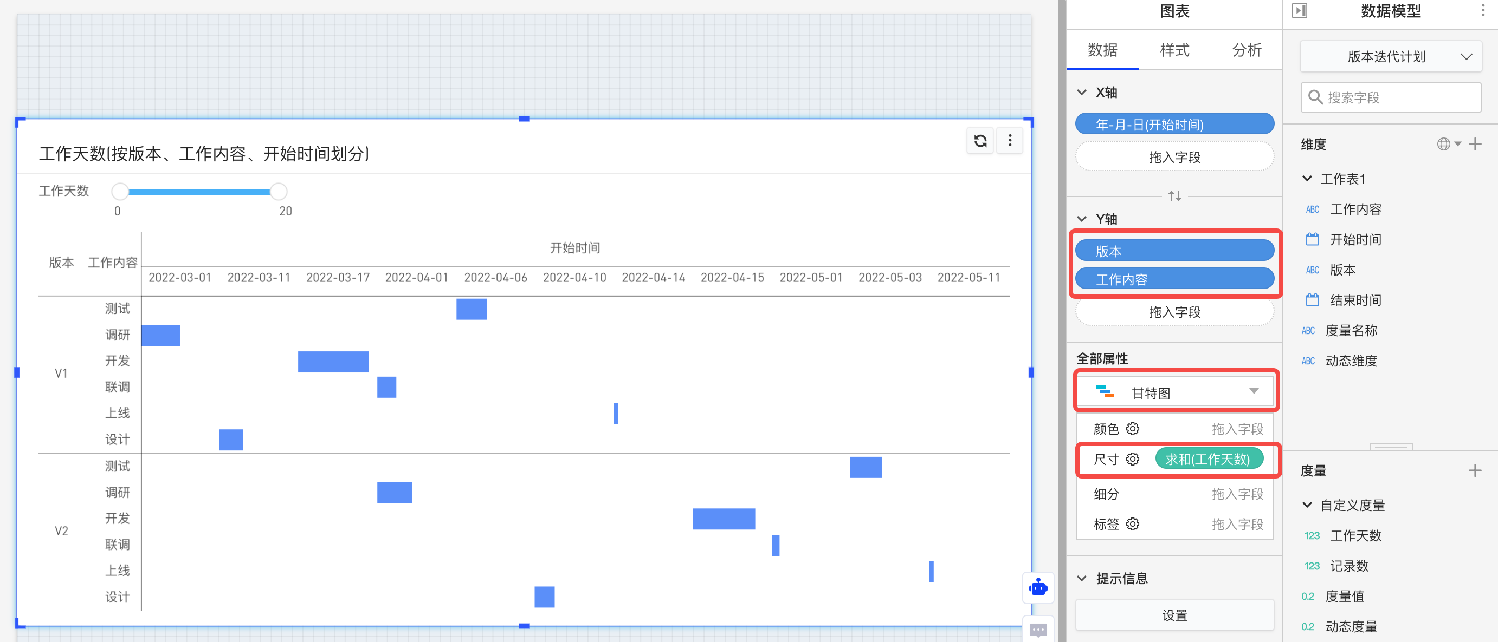Image resolution: width=1498 pixels, height=642 pixels.
Task: Click the 设置 button
Action: point(1174,615)
